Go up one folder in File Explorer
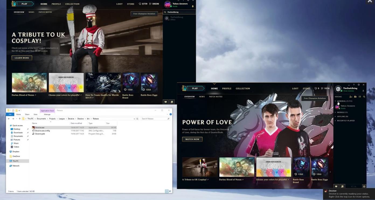 coord(20,119)
